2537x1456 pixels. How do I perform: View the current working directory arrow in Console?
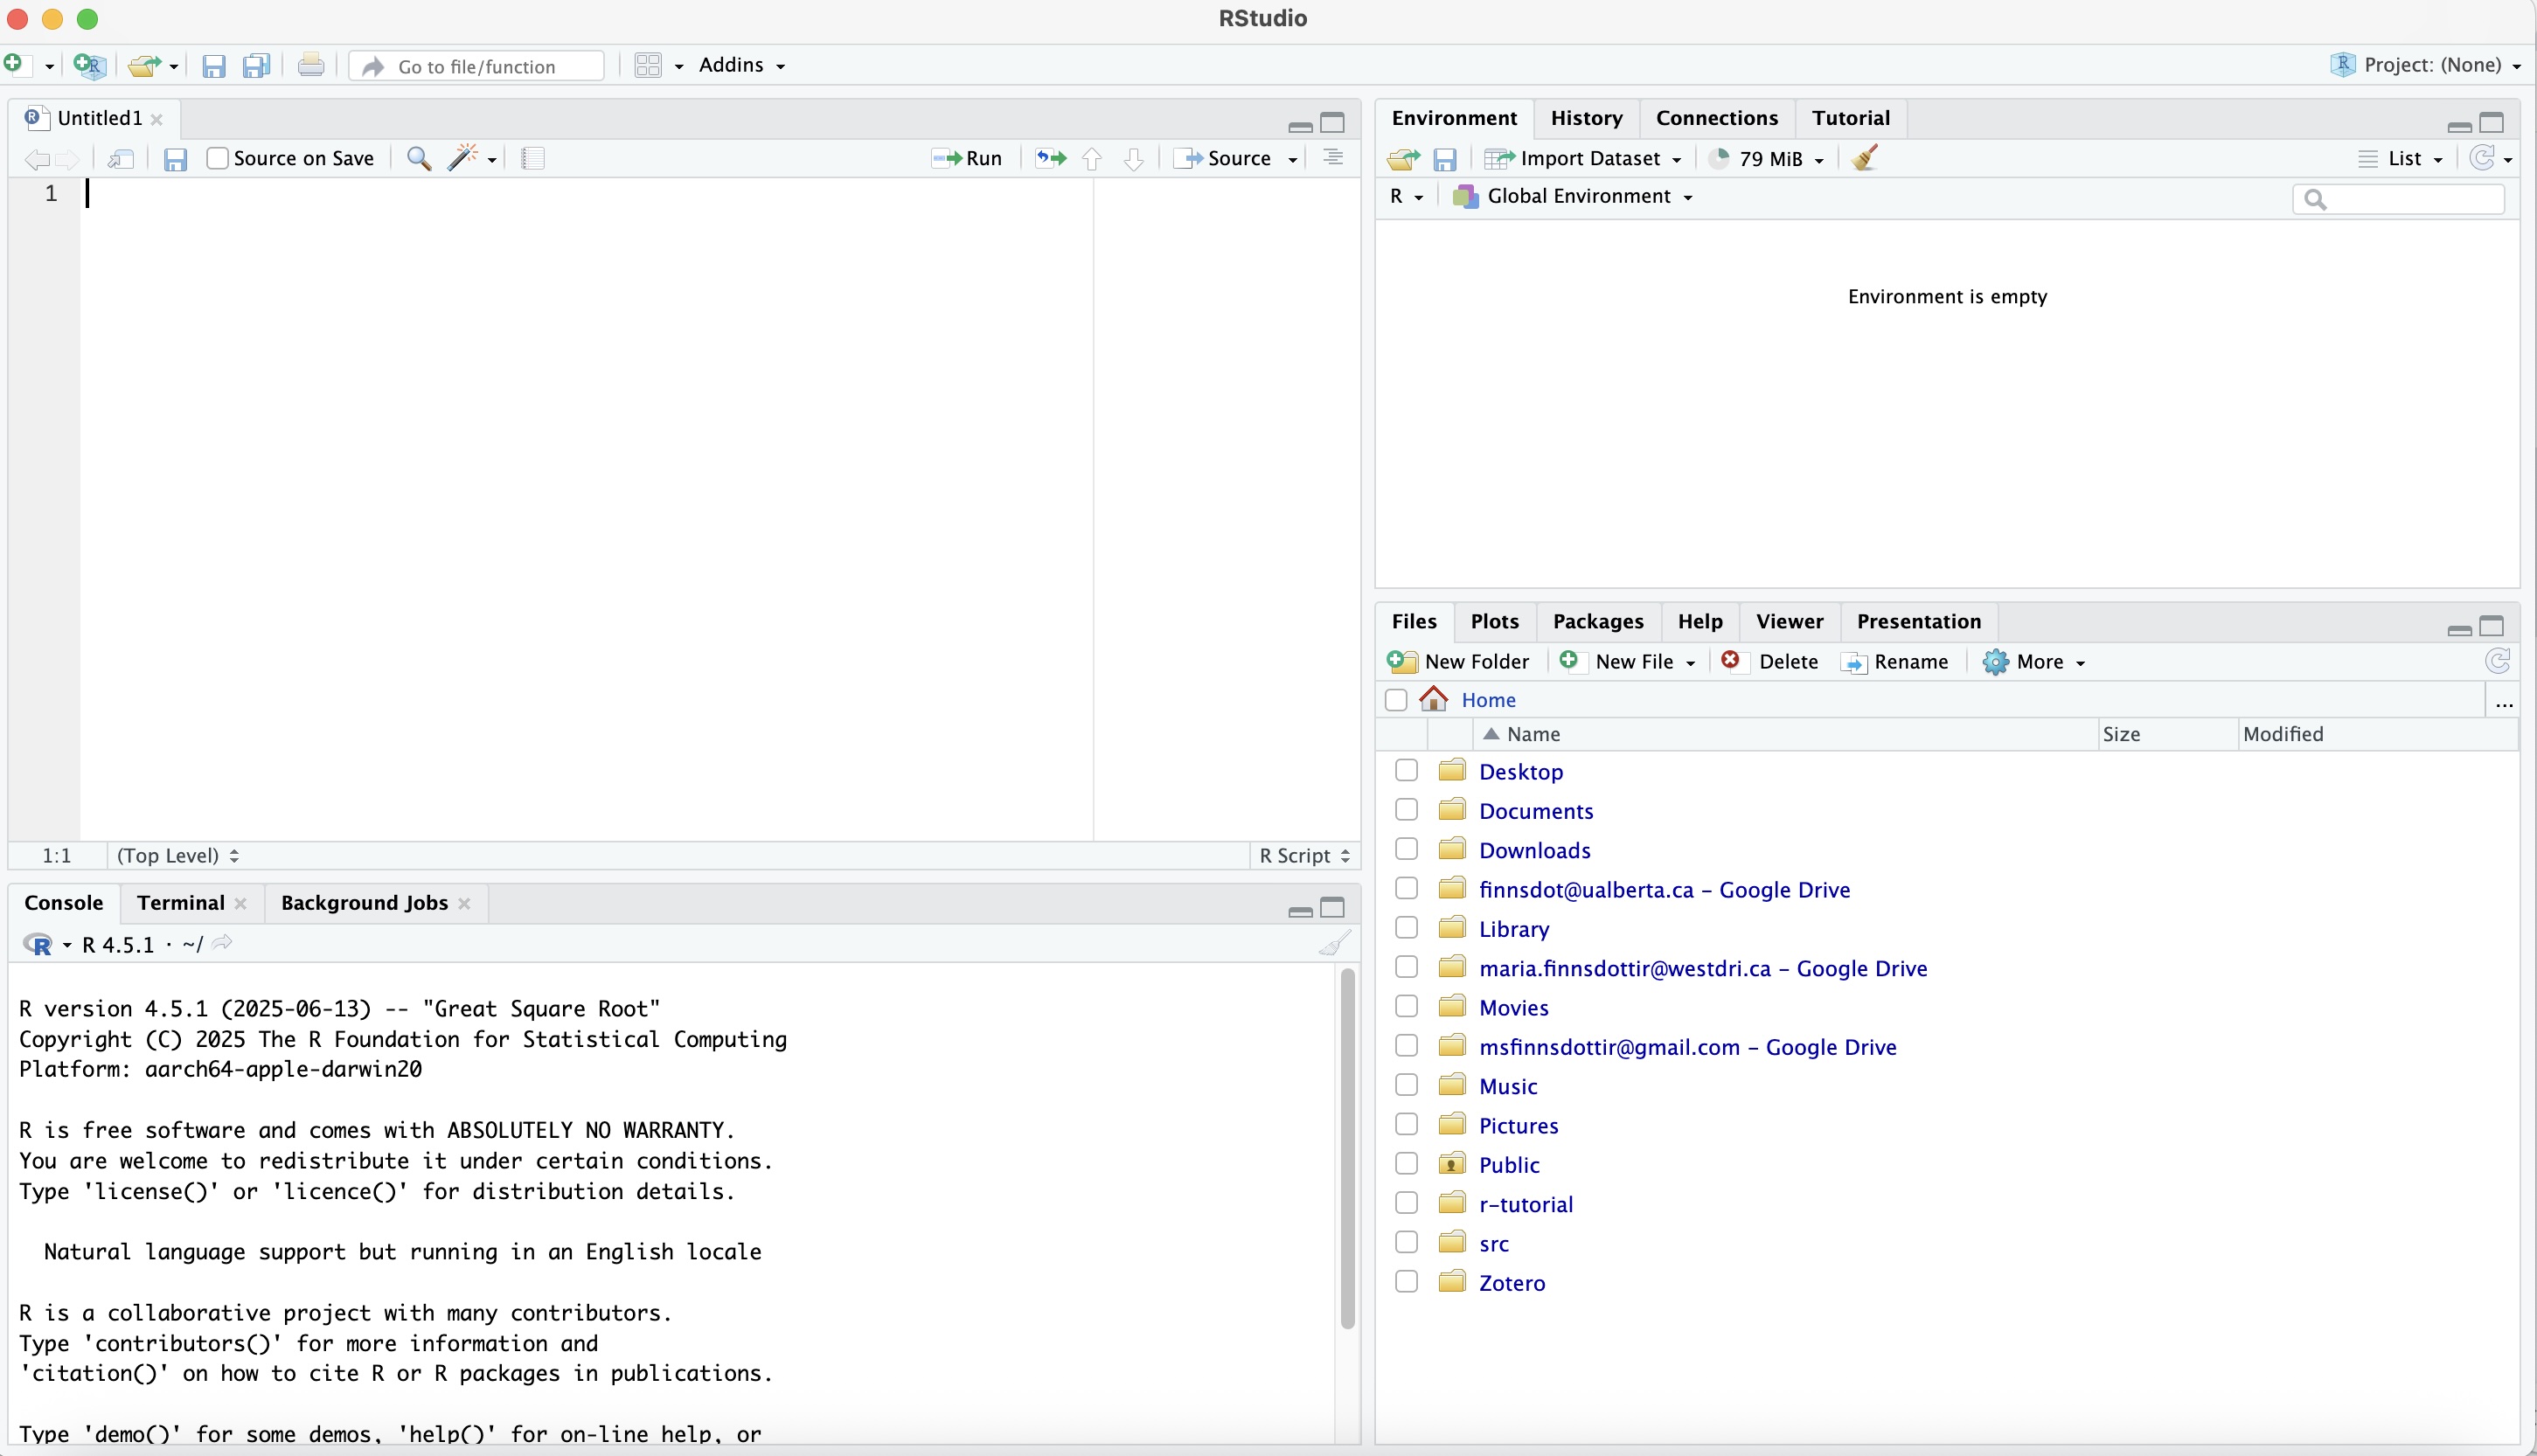[x=222, y=943]
